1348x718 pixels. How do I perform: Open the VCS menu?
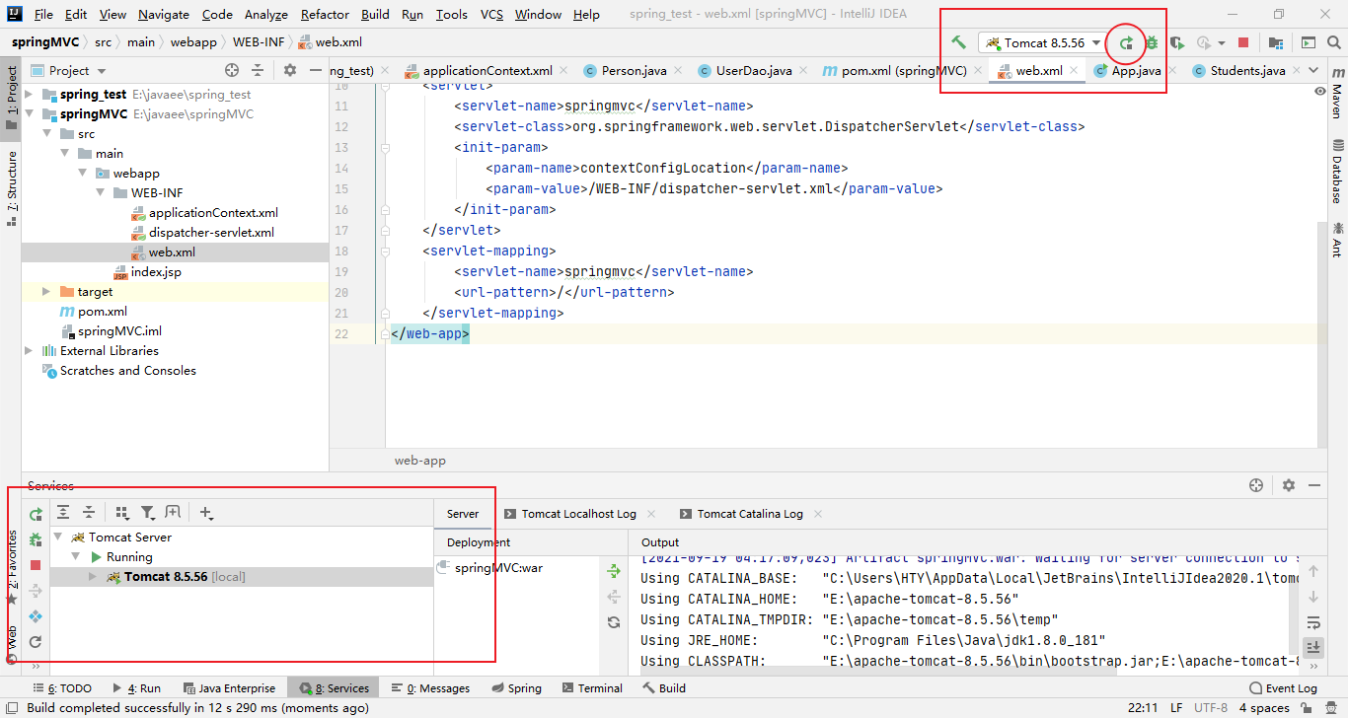(x=491, y=14)
